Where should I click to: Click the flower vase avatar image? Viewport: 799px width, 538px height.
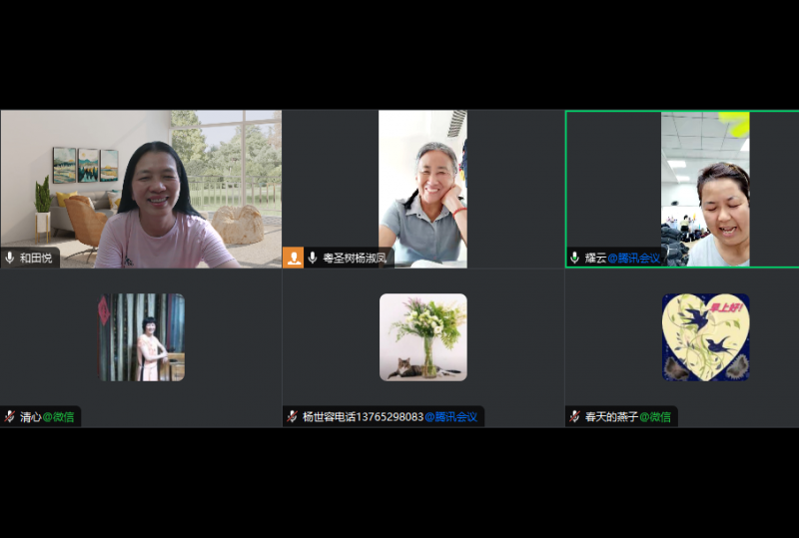coord(422,337)
